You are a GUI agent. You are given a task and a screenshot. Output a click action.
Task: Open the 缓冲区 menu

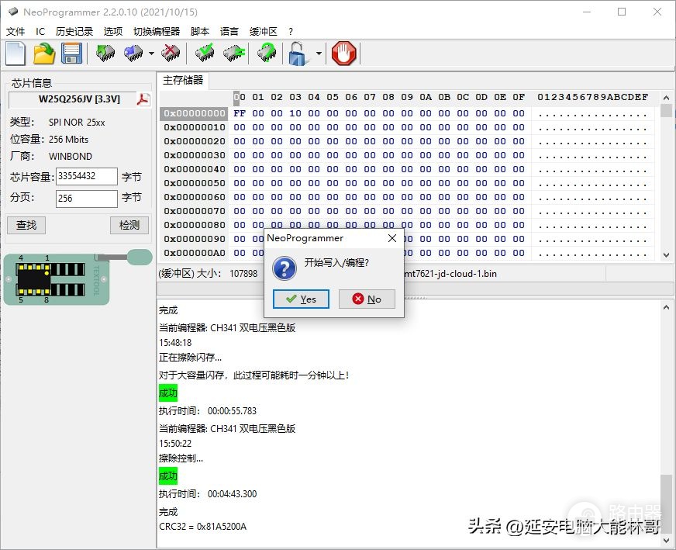pos(264,32)
